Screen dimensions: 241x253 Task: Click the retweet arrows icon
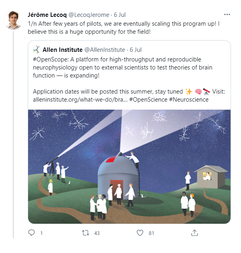(x=85, y=233)
